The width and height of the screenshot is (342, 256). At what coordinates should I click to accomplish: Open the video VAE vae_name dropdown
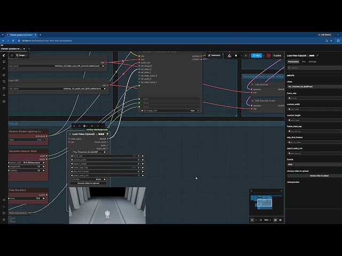(x=57, y=66)
